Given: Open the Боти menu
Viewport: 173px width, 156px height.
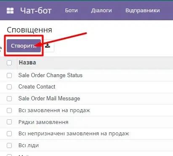Looking at the screenshot, I should click(72, 11).
